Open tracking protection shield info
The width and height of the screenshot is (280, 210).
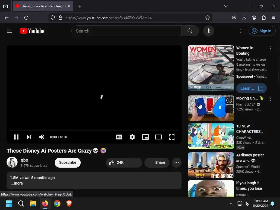[53, 18]
